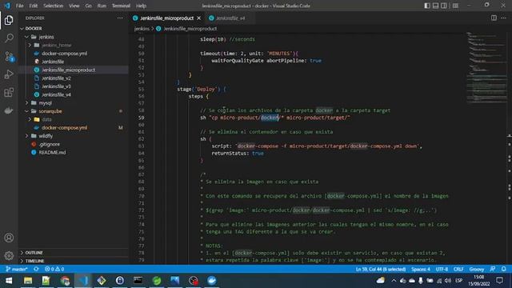Screen dimensions: 512x288
Task: Open editor more actions menu
Action: (x=503, y=18)
